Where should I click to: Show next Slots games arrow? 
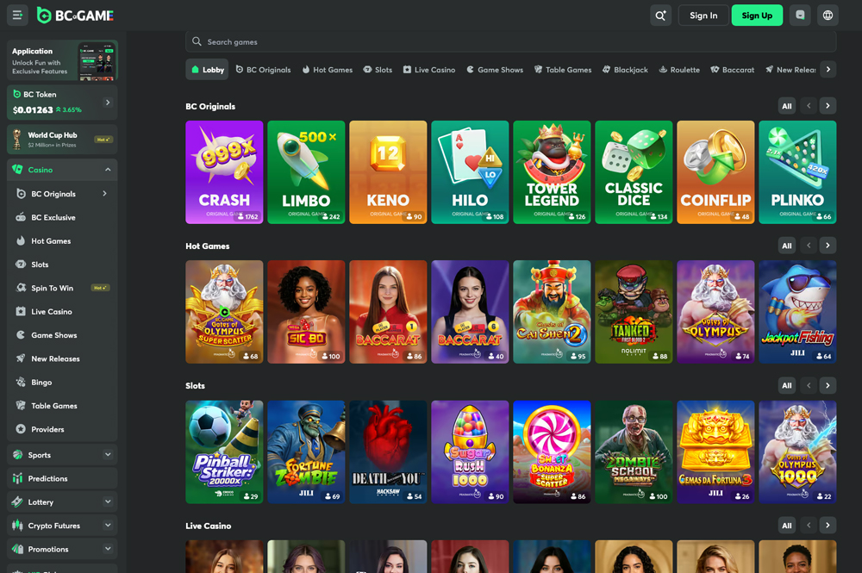click(828, 386)
